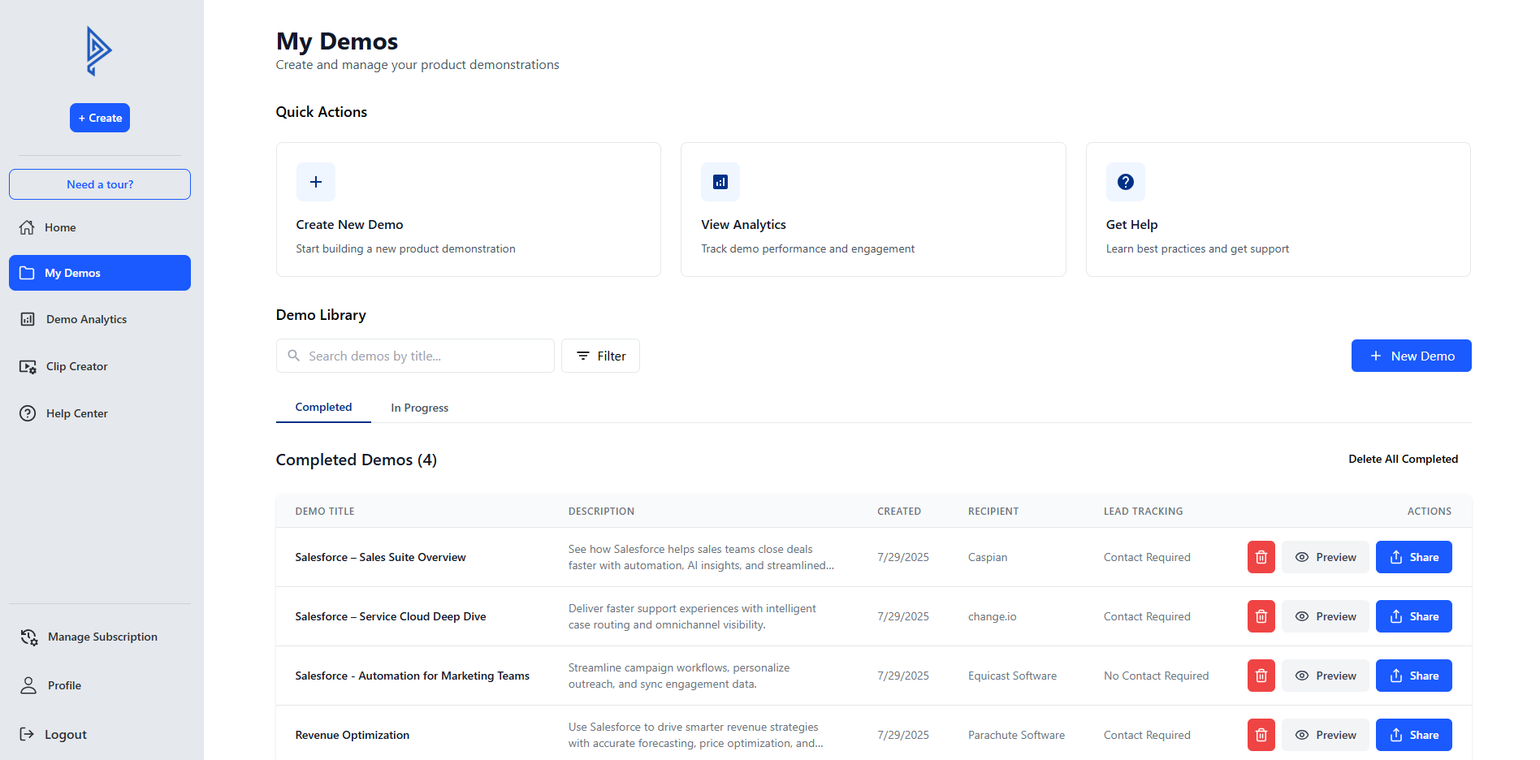Preview the Revenue Optimization demo
The width and height of the screenshot is (1540, 760).
click(x=1326, y=735)
